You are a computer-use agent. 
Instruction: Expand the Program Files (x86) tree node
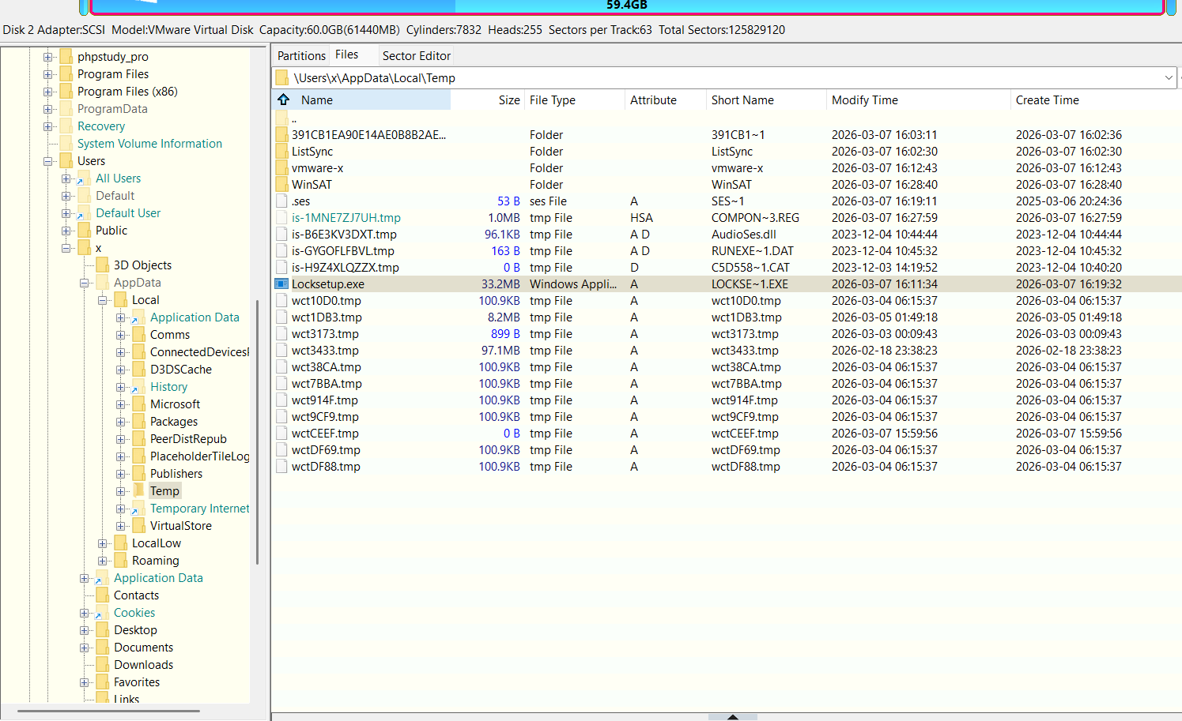coord(47,92)
